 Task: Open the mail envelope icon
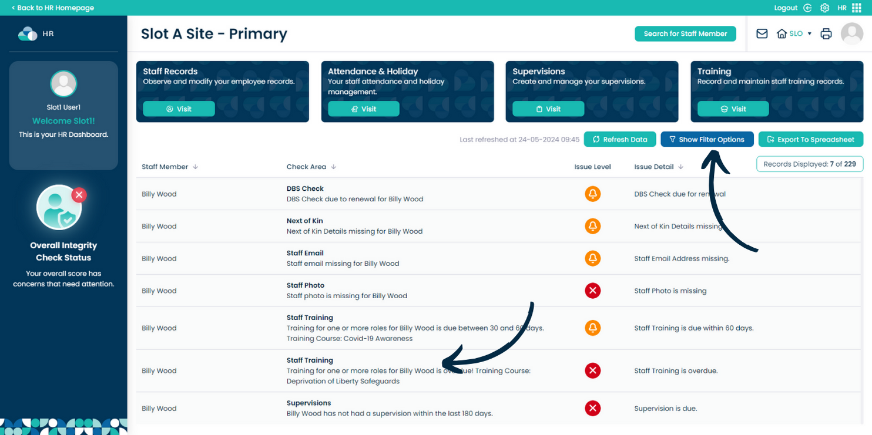tap(762, 33)
